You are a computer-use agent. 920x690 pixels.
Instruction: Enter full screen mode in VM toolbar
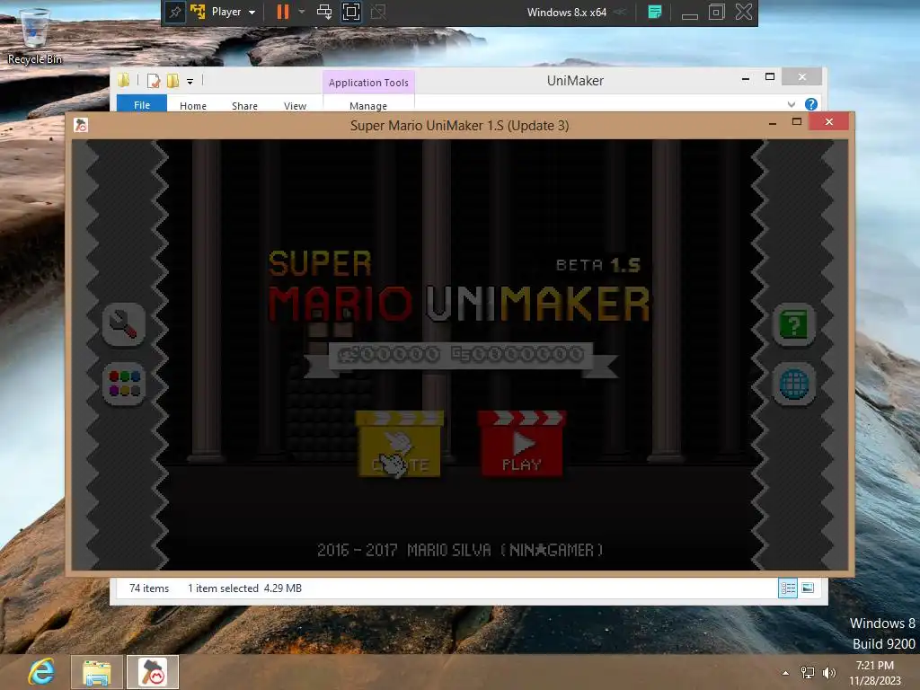[351, 12]
